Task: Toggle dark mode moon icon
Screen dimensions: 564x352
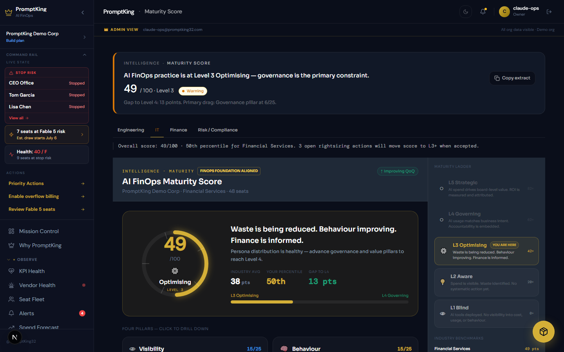Action: tap(466, 12)
